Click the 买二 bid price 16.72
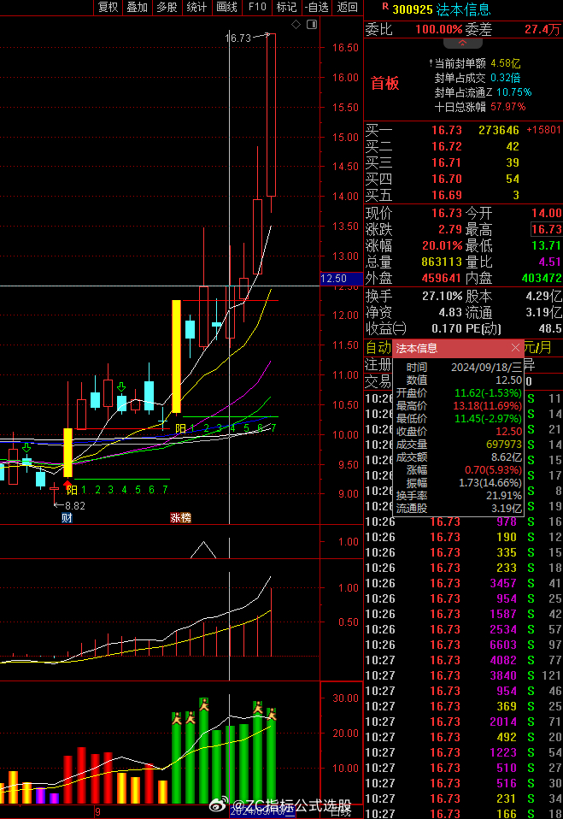This screenshot has height=819, width=563. 447,146
